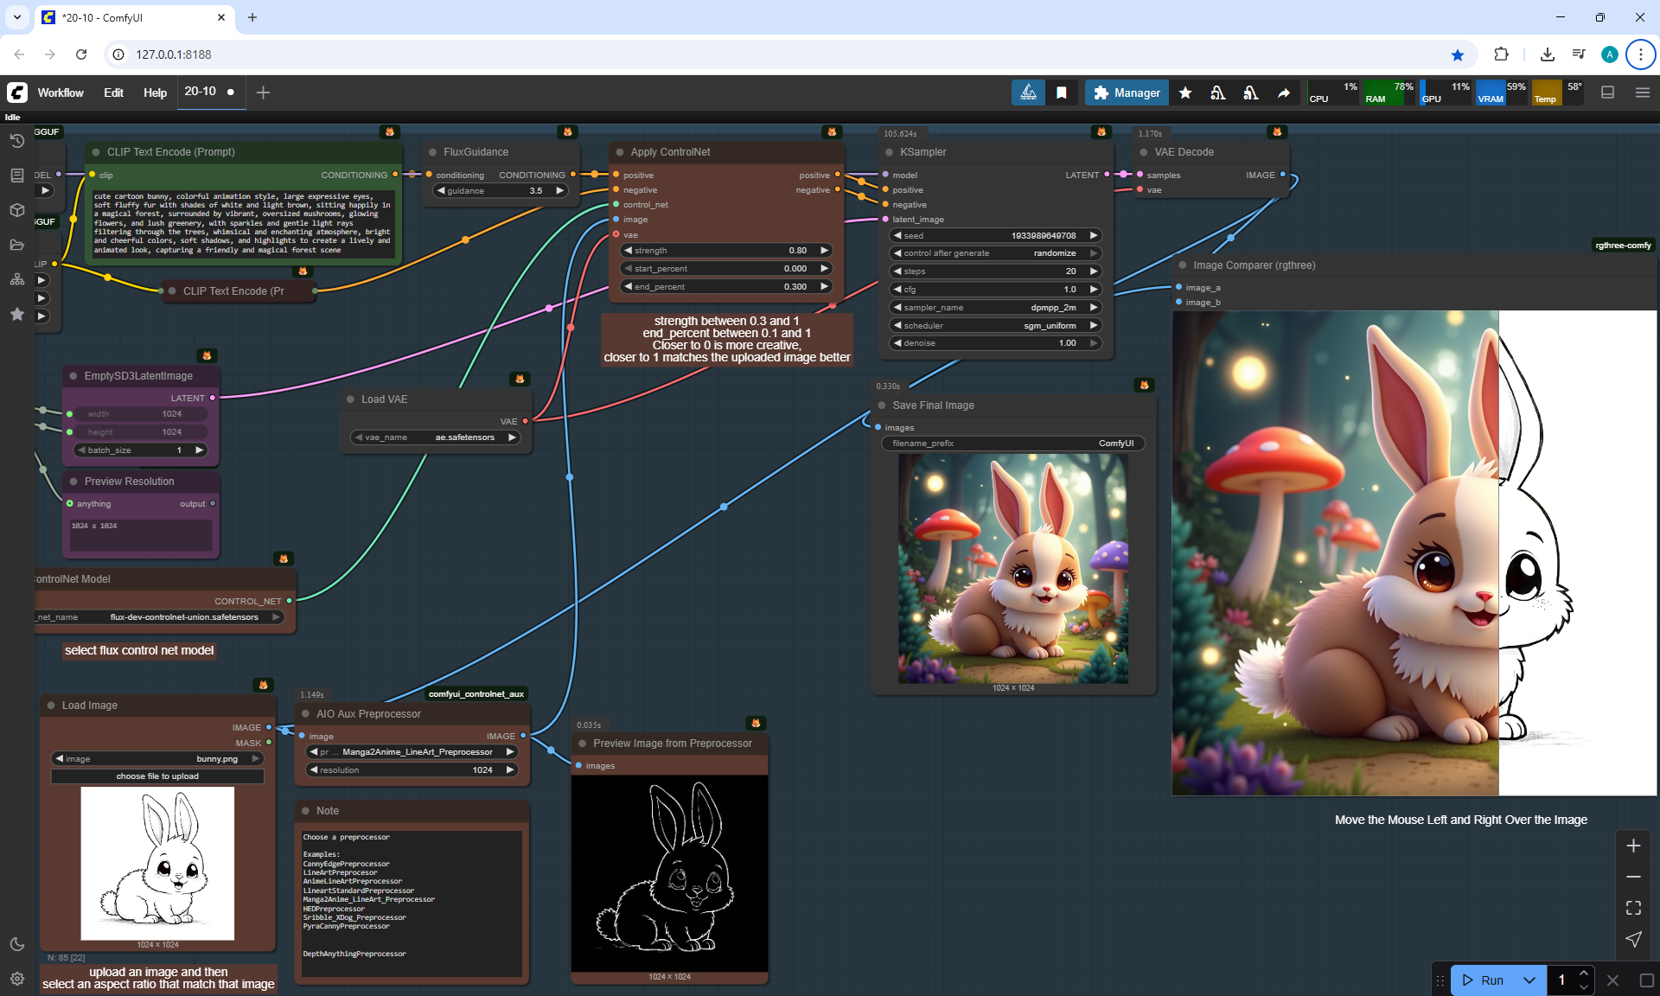This screenshot has width=1660, height=996.
Task: Click the bookmark icon beside Manager
Action: tap(1062, 93)
